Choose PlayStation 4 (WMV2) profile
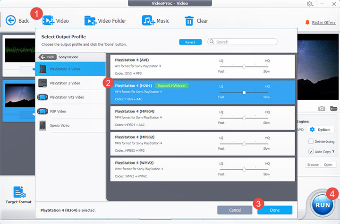Viewport: 340px width, 224px height. (x=203, y=169)
